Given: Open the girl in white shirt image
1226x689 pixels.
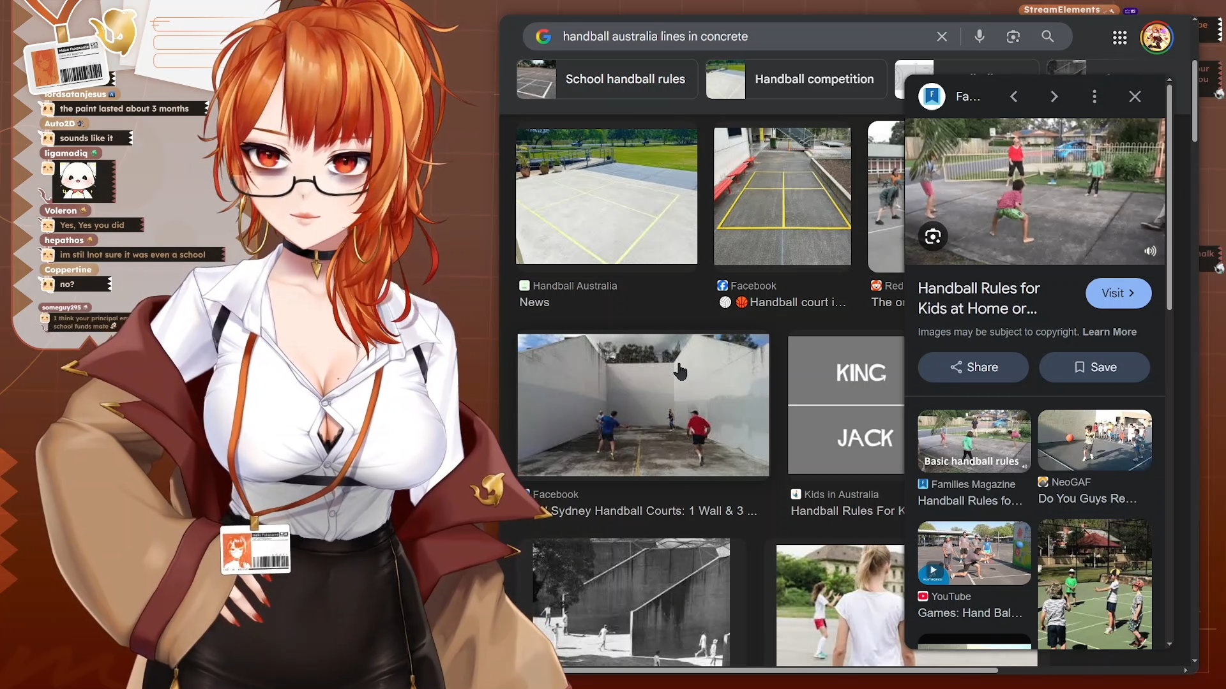Looking at the screenshot, I should (840, 605).
